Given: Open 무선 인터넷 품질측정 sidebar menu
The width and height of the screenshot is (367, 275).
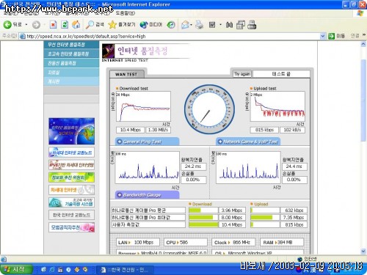Looking at the screenshot, I should (71, 45).
